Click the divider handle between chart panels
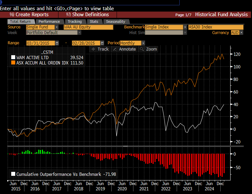Viewport: 252px width, 194px height. (126, 146)
